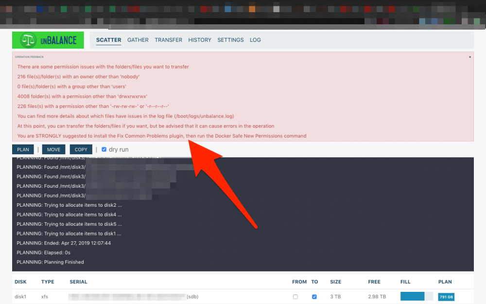
Task: Select the 'STRONGLY suggested' Fix Common Problems line
Action: pos(162,136)
